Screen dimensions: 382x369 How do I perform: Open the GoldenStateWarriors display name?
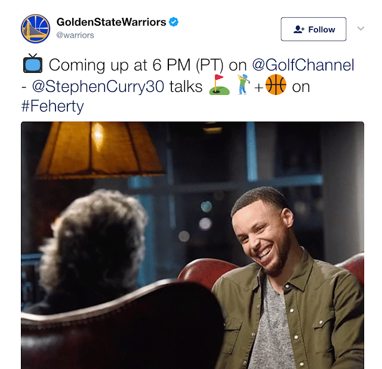112,22
